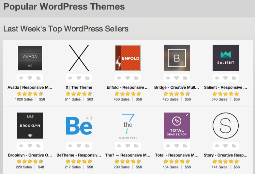Open the Story theme S logo thumbnail
This screenshot has width=255, height=174.
pos(226,125)
